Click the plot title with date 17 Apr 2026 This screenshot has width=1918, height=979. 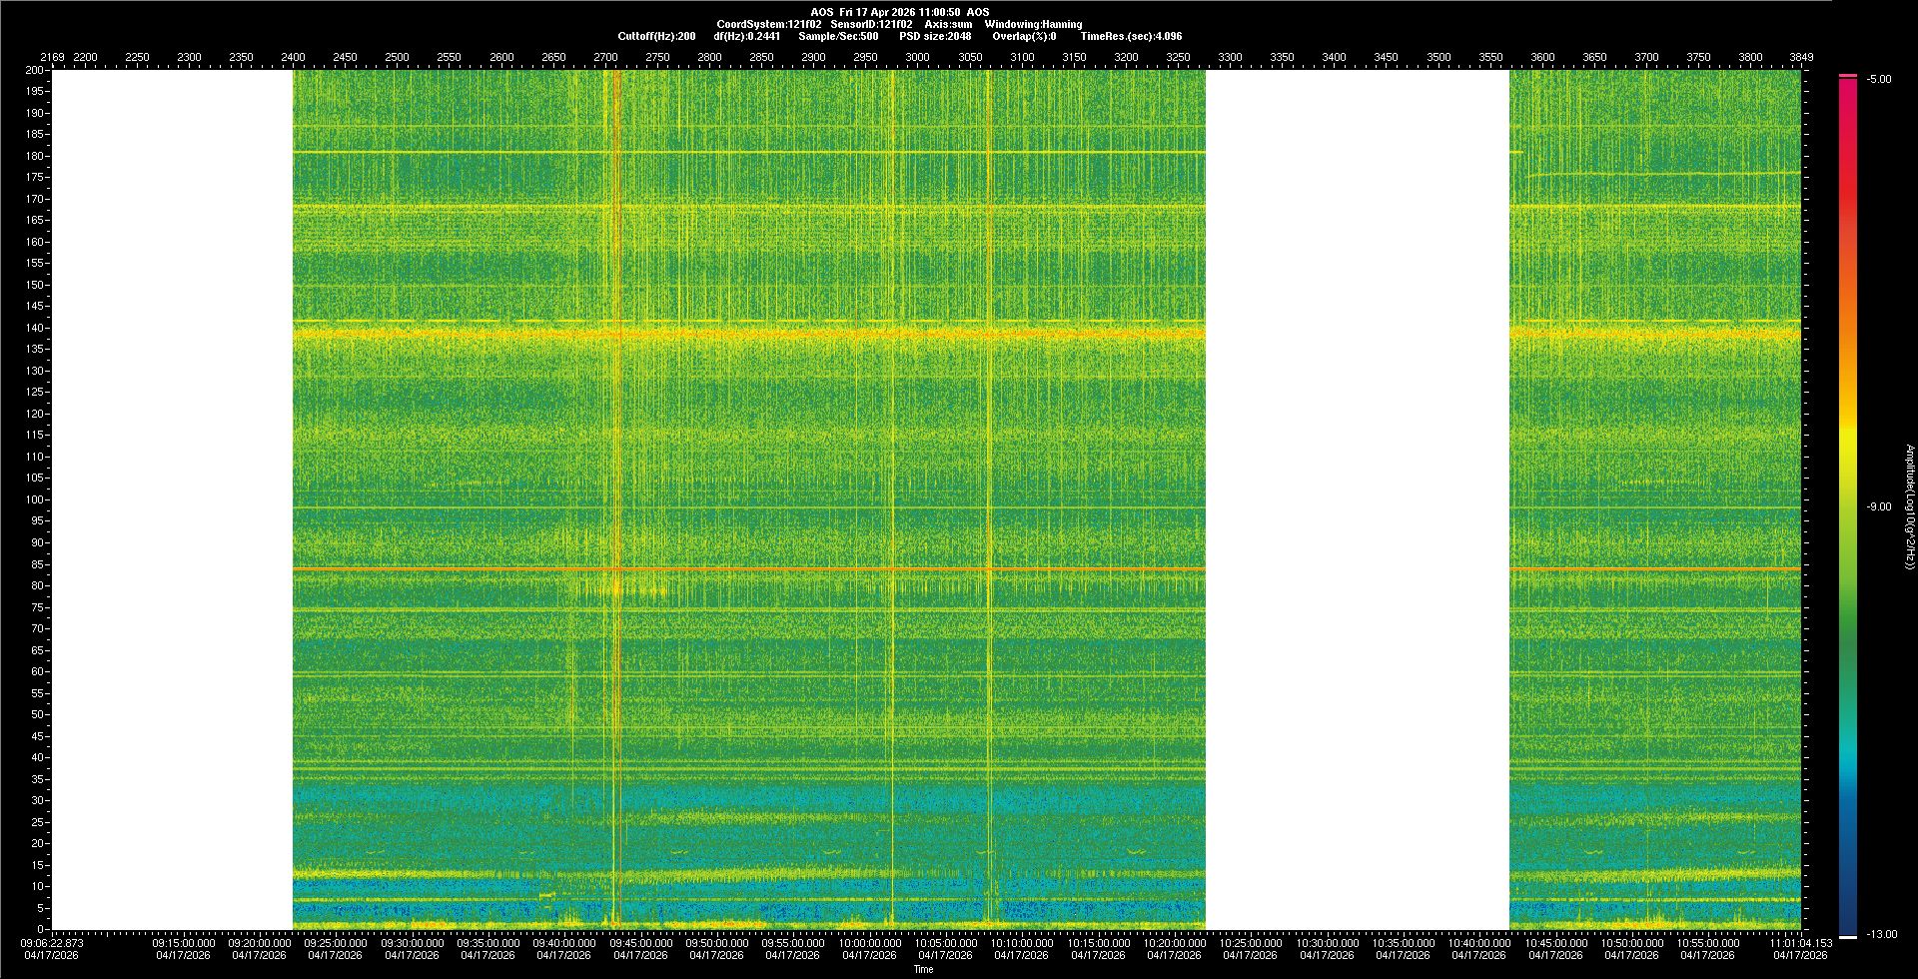tap(900, 12)
